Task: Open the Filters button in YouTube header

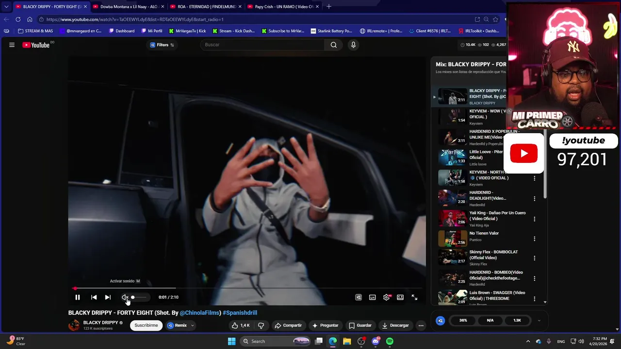Action: click(x=162, y=45)
